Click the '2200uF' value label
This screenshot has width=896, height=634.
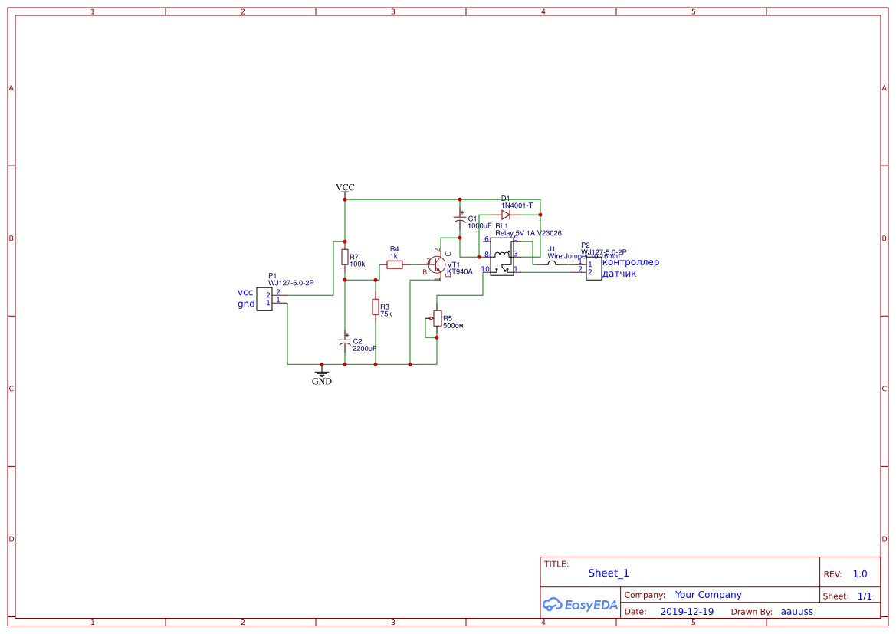365,348
